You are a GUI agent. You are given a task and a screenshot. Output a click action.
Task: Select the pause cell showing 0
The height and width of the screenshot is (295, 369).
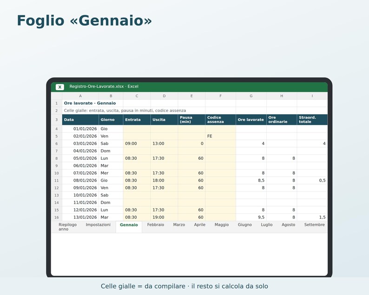click(x=191, y=144)
